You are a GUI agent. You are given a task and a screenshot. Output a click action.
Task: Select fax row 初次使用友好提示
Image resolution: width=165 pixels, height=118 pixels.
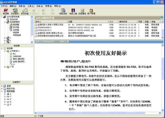[x=97, y=33]
